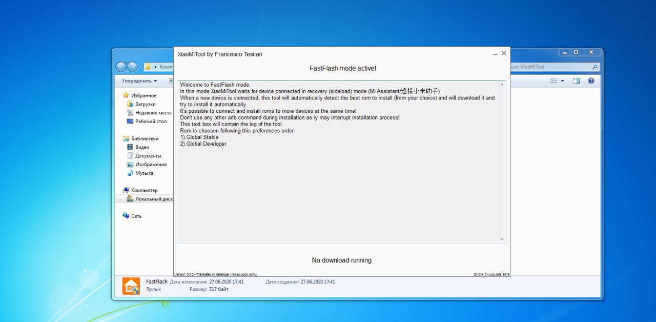Click the "No download running" status text
The width and height of the screenshot is (656, 322).
pyautogui.click(x=342, y=260)
